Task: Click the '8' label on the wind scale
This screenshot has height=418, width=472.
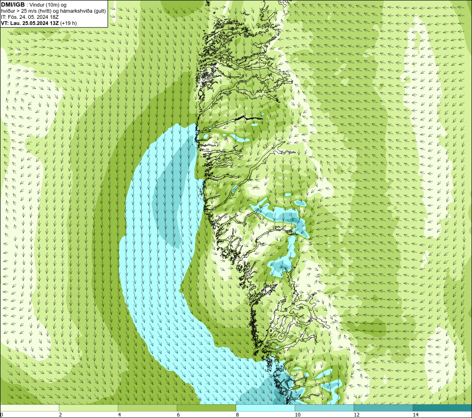Action: tap(237, 415)
